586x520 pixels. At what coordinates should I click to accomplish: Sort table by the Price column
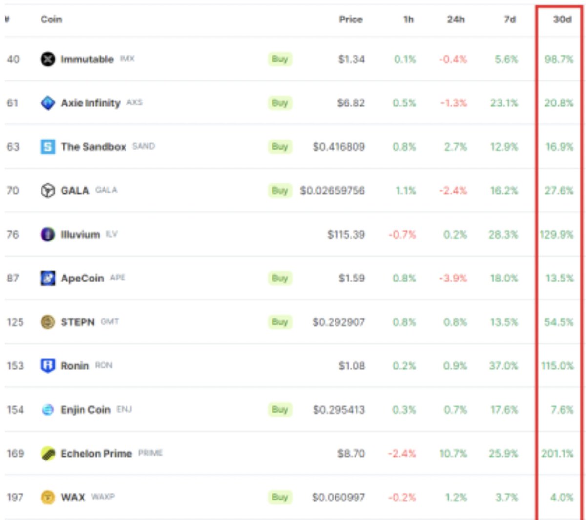point(351,20)
